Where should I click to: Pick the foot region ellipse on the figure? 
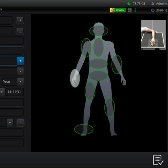pyautogui.click(x=84, y=129)
